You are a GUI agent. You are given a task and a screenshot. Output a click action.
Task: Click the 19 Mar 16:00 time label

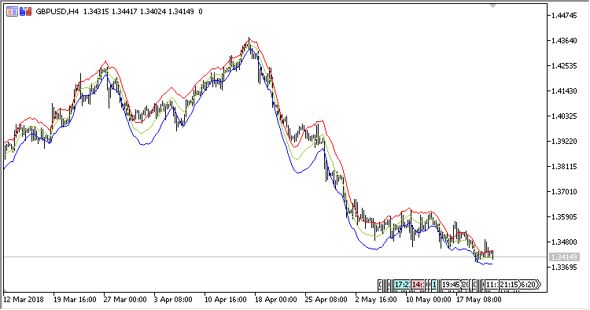coord(75,300)
